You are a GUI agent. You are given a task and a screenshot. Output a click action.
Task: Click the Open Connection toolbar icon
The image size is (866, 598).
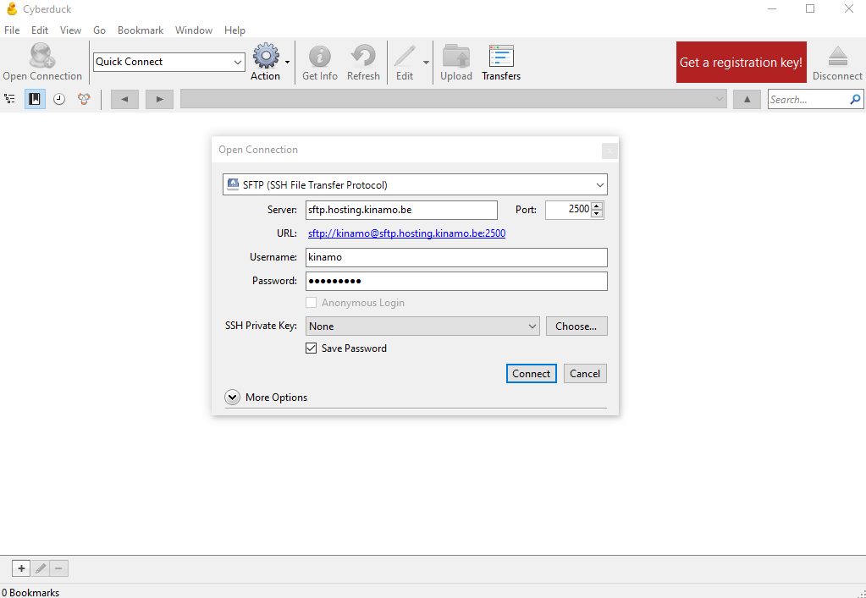click(x=41, y=58)
